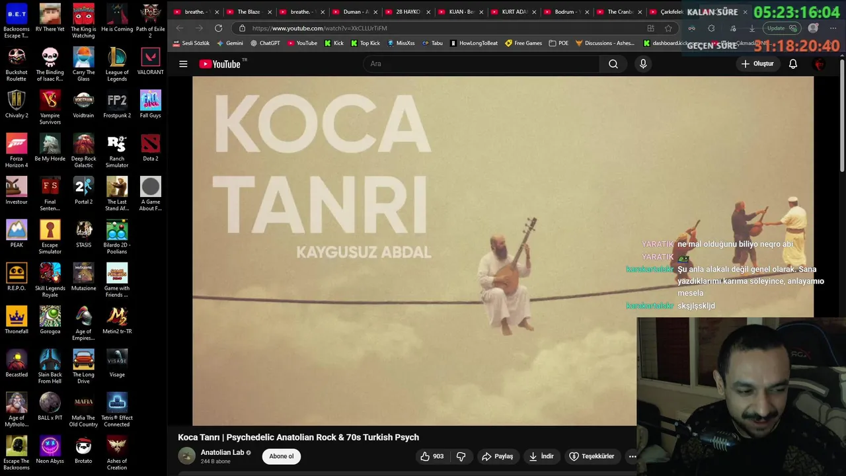Click Oluştur create button
Screen dimensions: 846x476
point(757,64)
